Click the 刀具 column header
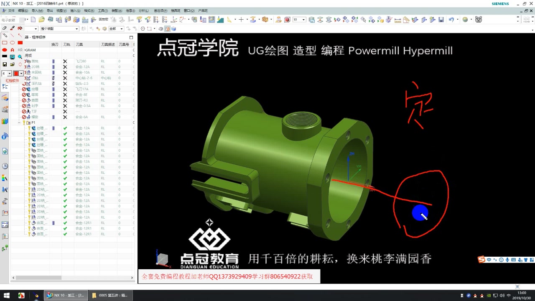Viewport: 535px width, 301px height. pyautogui.click(x=87, y=44)
